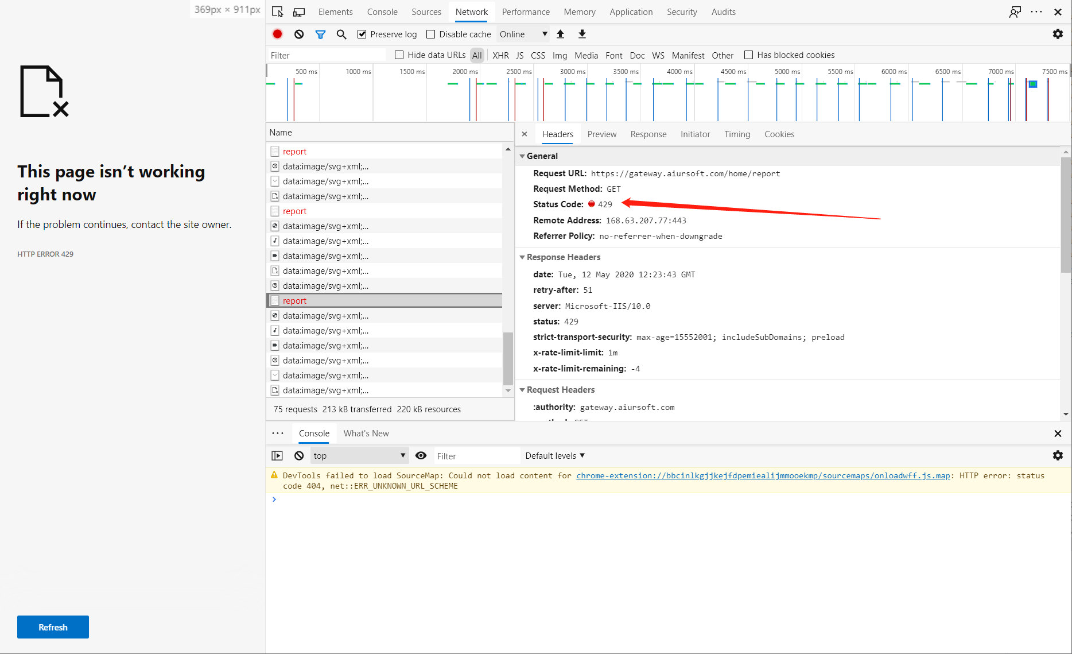This screenshot has width=1072, height=654.
Task: Open network search with the magnifier icon
Action: tap(341, 34)
